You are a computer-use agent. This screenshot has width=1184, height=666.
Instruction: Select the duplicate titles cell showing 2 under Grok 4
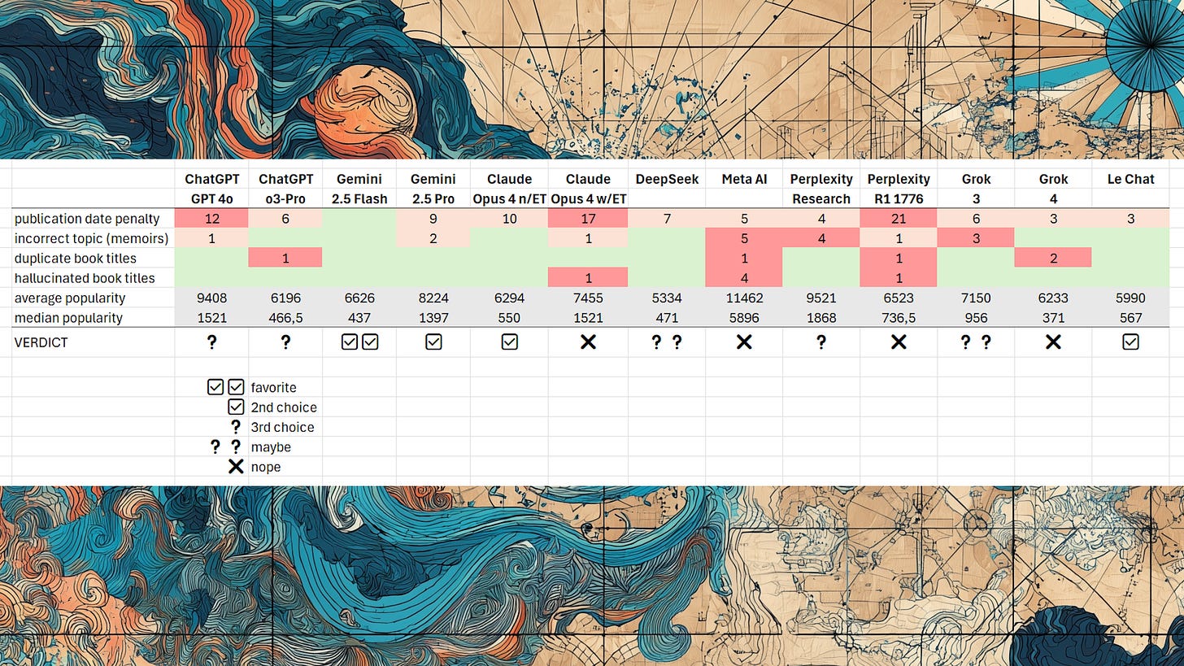1053,258
